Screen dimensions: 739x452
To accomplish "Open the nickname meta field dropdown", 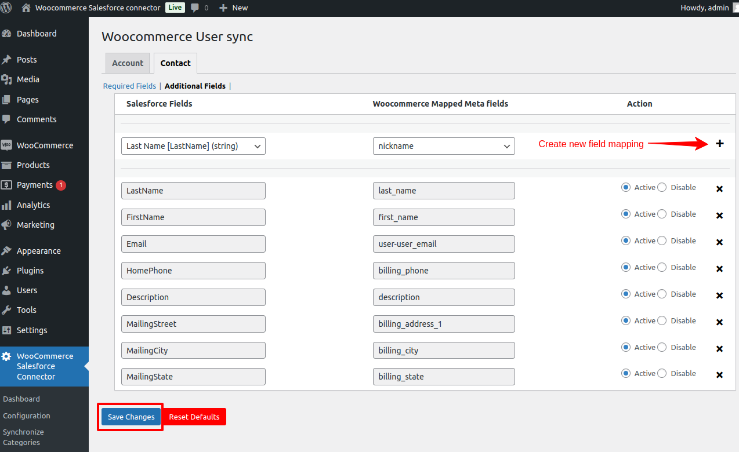I will [x=444, y=145].
